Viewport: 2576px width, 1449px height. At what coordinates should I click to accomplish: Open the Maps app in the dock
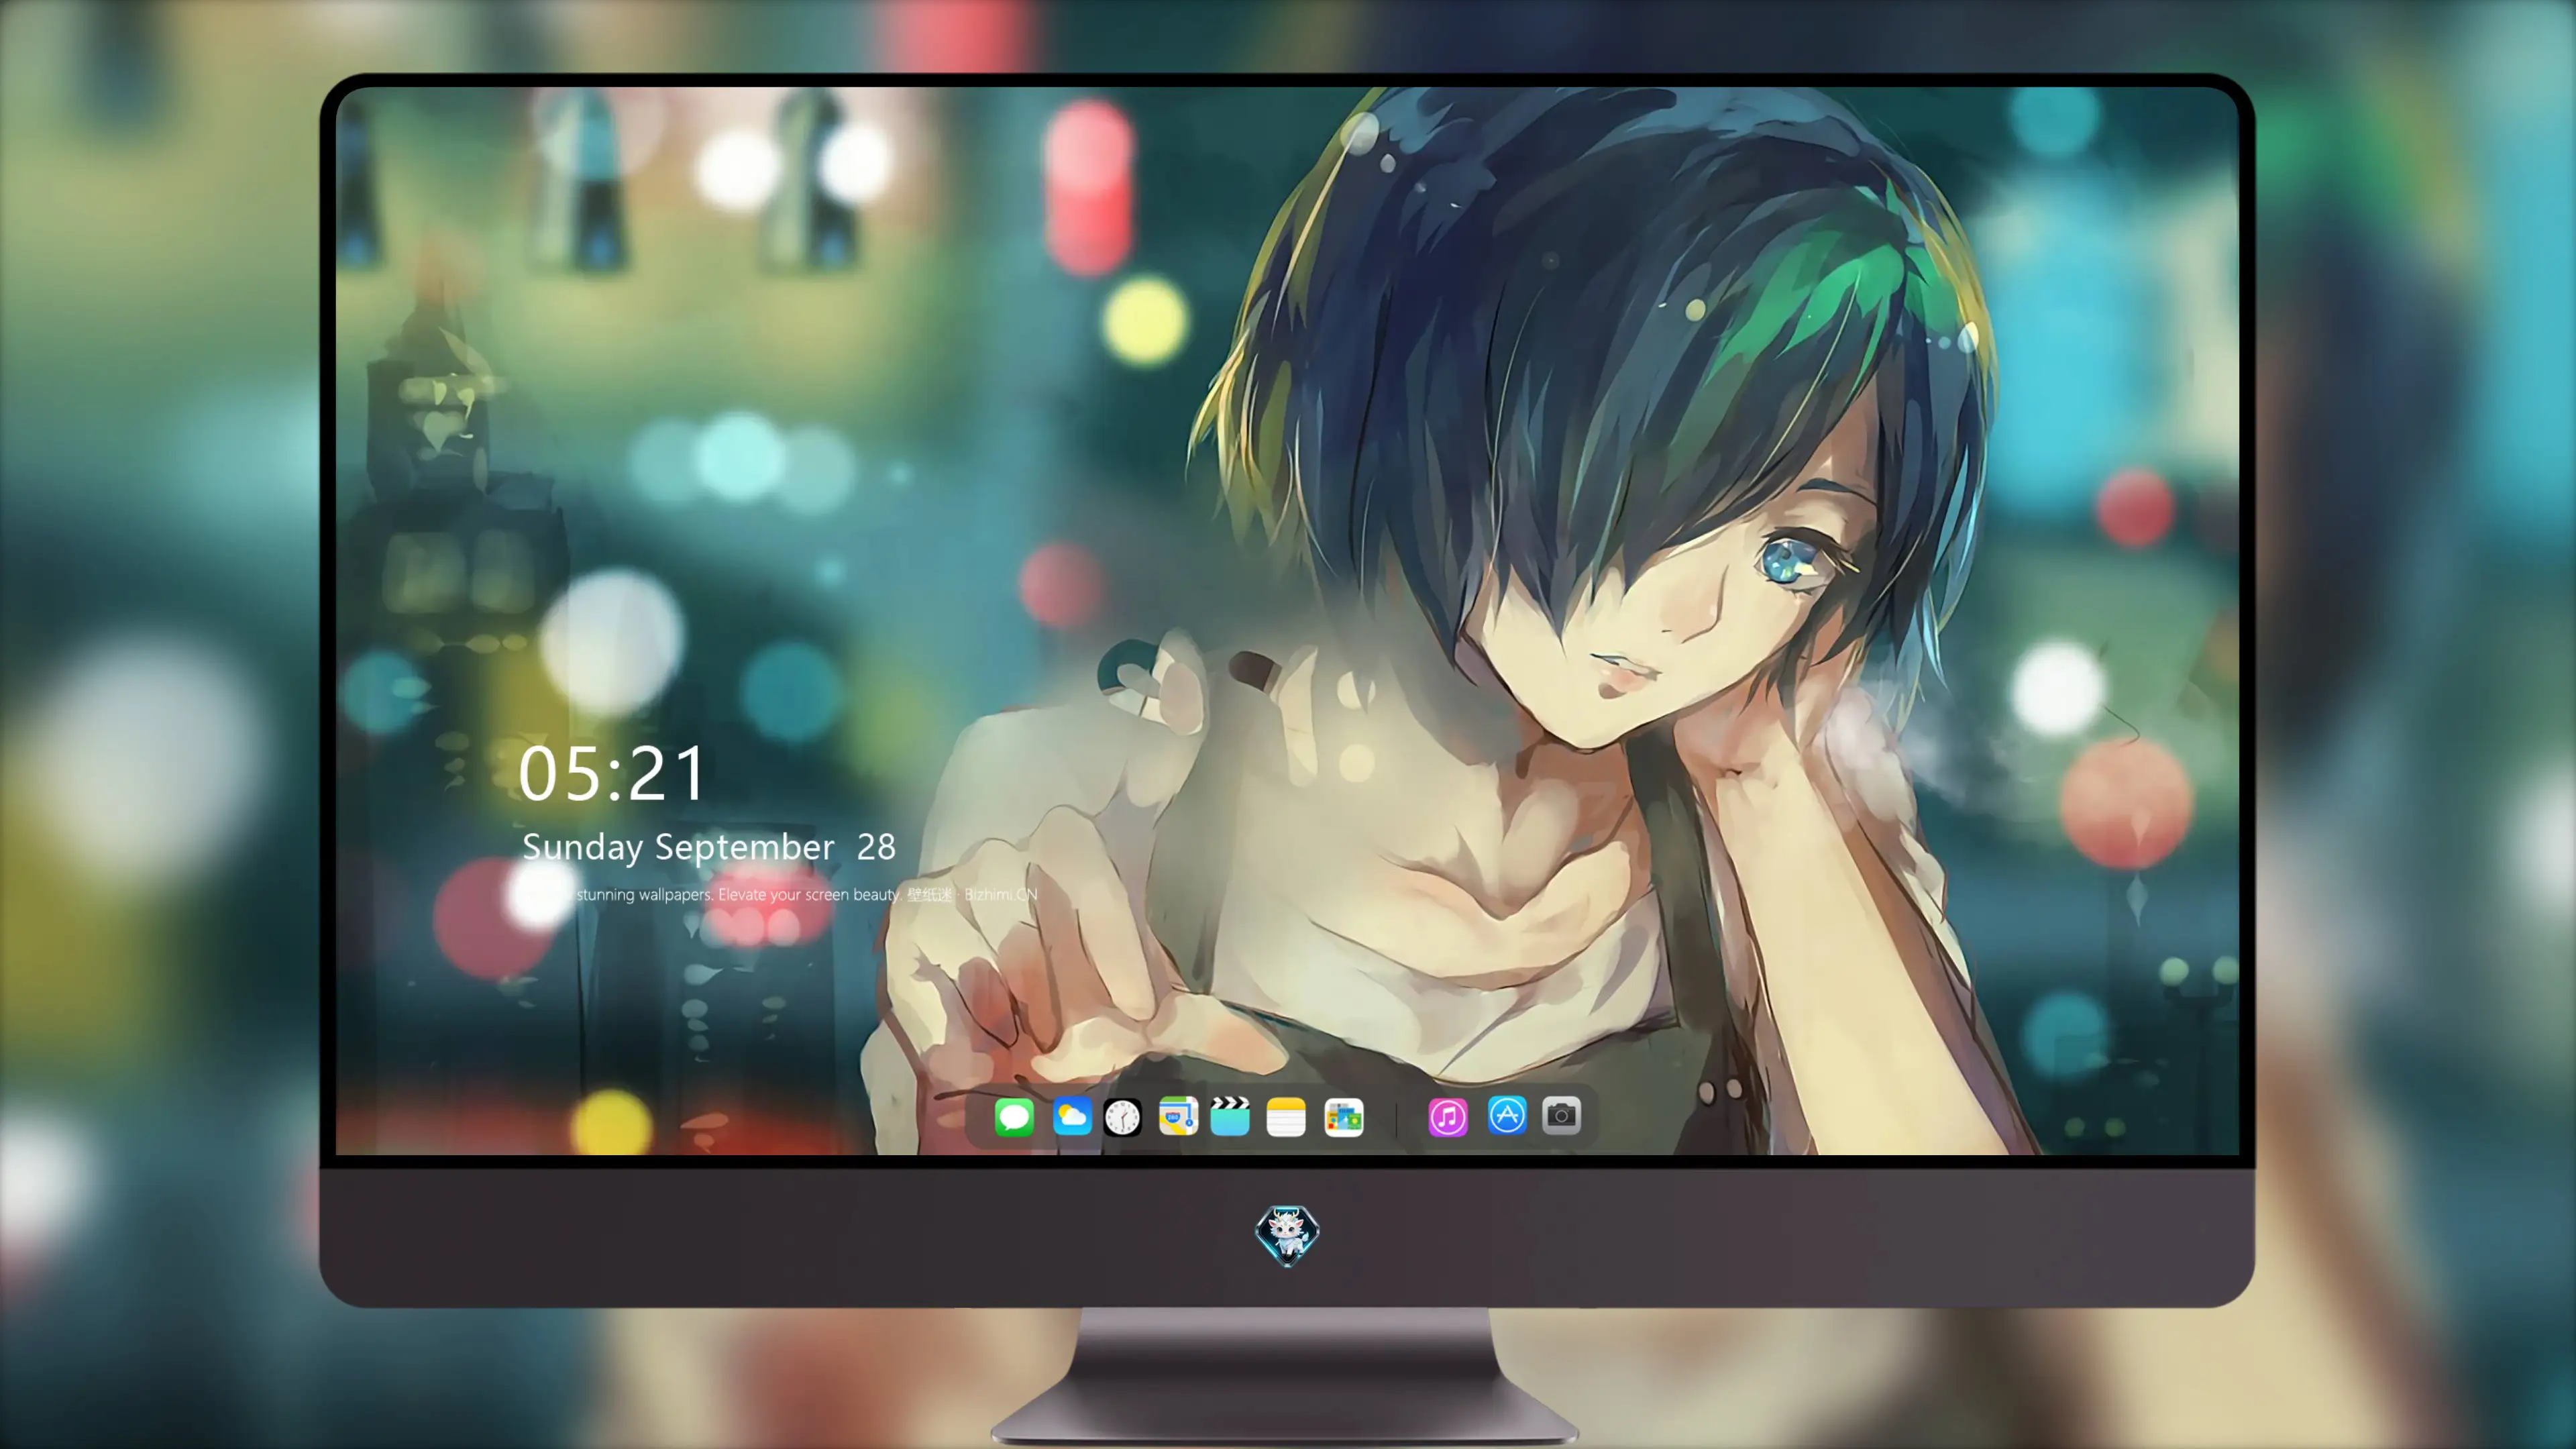pyautogui.click(x=1178, y=1117)
